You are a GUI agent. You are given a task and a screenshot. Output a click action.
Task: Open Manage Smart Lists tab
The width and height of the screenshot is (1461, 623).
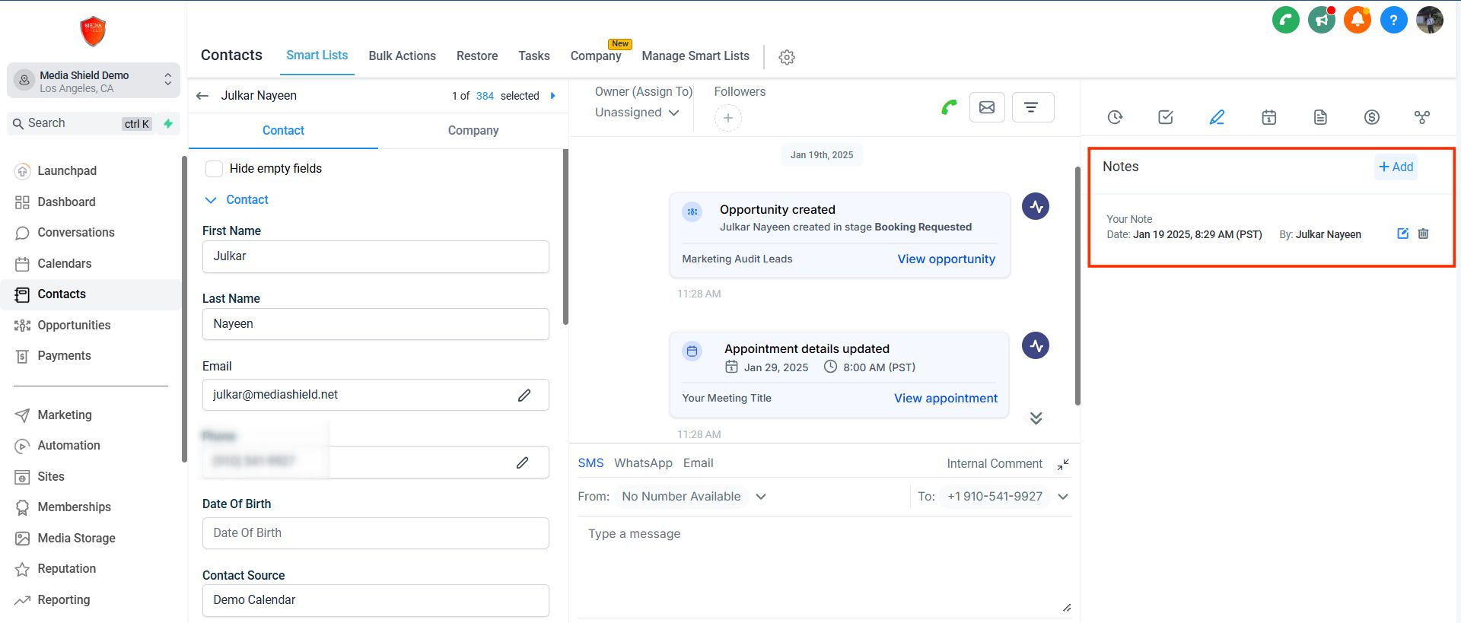695,56
